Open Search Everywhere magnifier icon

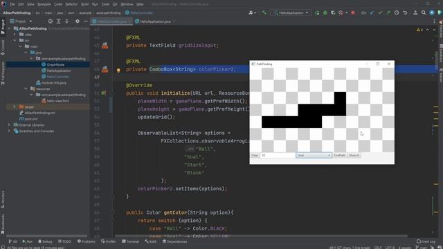click(x=424, y=12)
